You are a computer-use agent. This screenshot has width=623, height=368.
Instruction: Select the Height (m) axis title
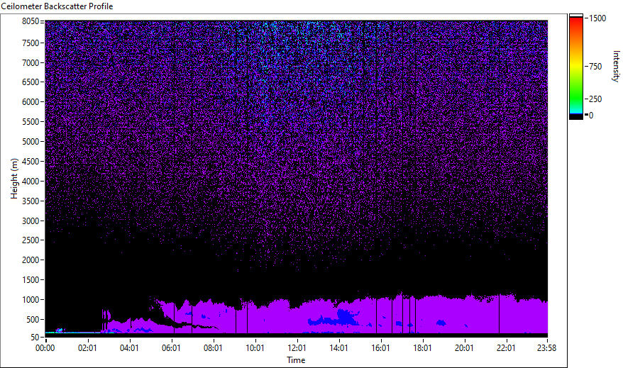pos(14,179)
